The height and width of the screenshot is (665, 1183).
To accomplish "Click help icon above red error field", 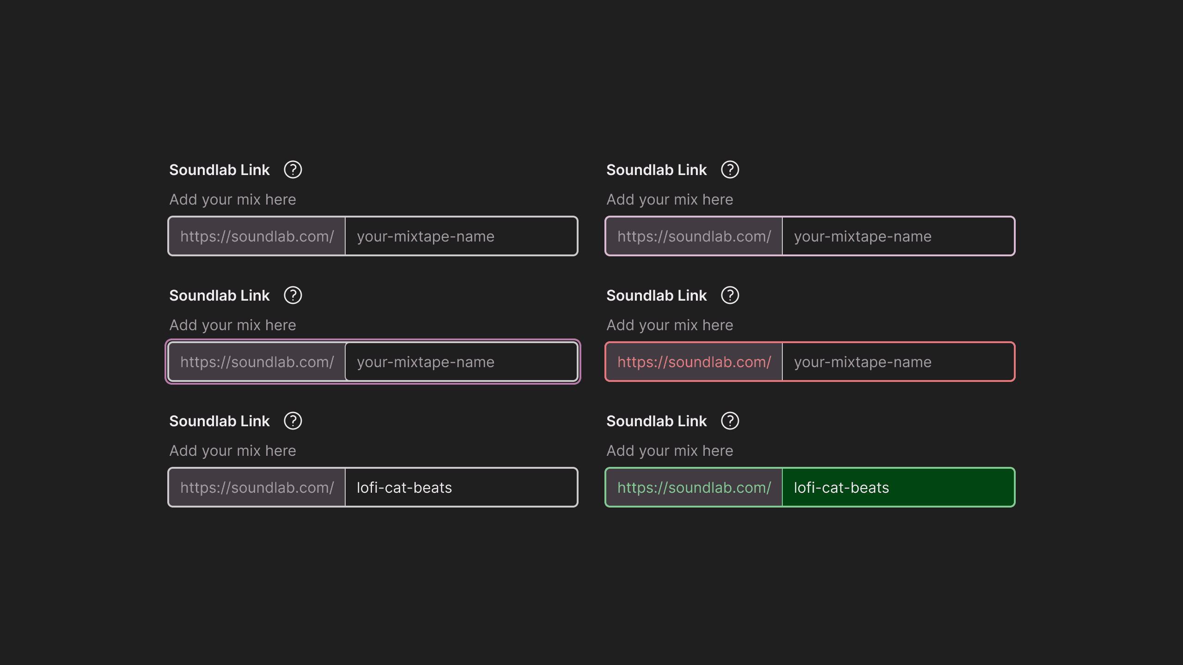I will (730, 295).
